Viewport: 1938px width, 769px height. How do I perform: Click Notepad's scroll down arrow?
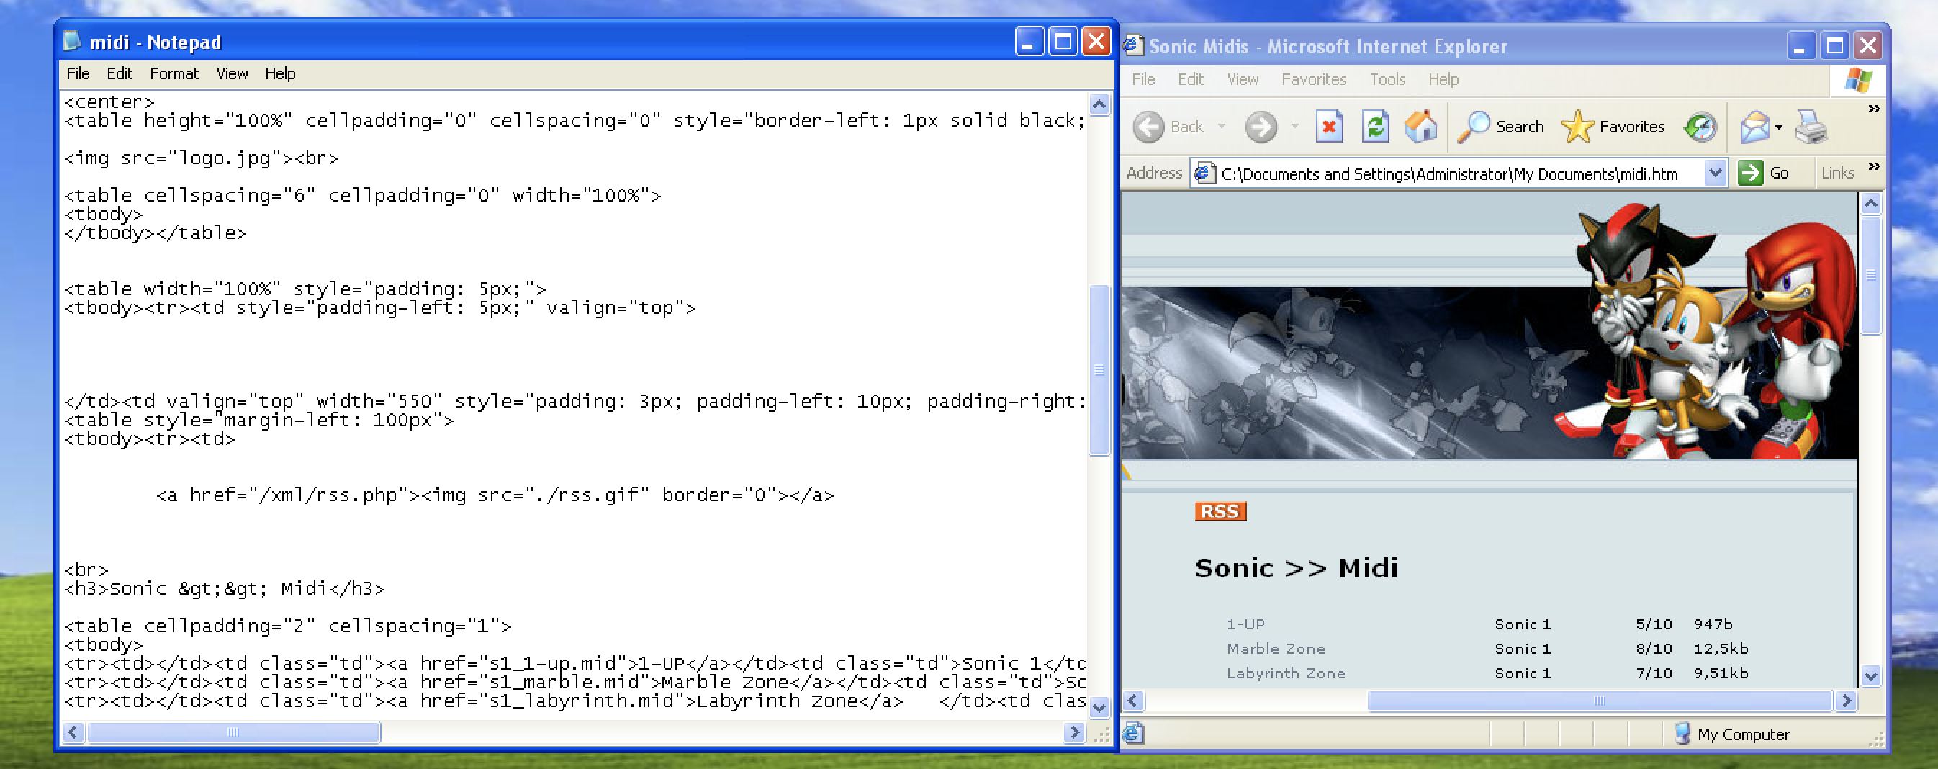(x=1099, y=707)
